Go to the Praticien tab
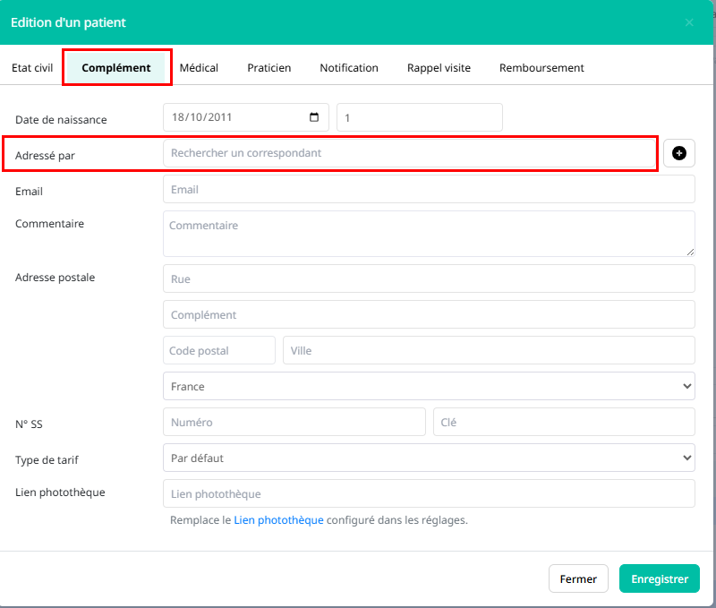 click(x=269, y=68)
